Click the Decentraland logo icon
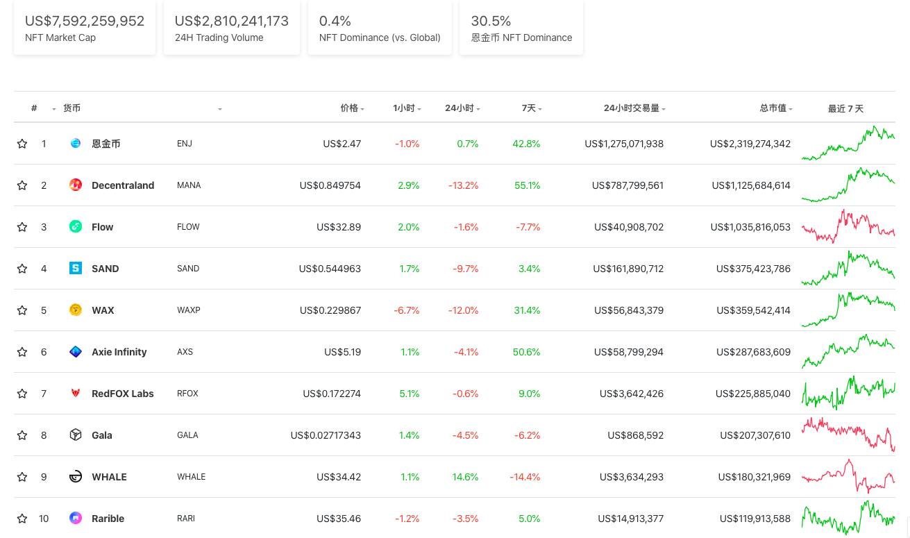Image resolution: width=910 pixels, height=538 pixels. coord(76,185)
